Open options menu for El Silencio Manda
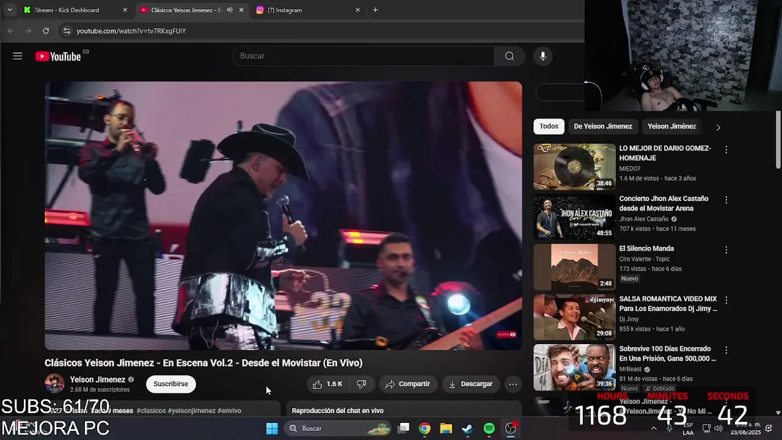782x440 pixels. [726, 250]
